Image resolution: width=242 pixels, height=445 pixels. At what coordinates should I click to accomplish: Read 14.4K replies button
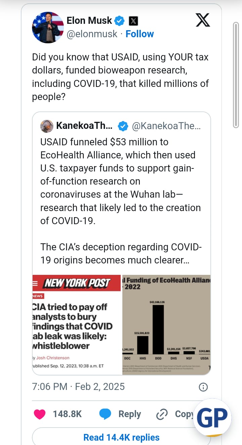(121, 437)
